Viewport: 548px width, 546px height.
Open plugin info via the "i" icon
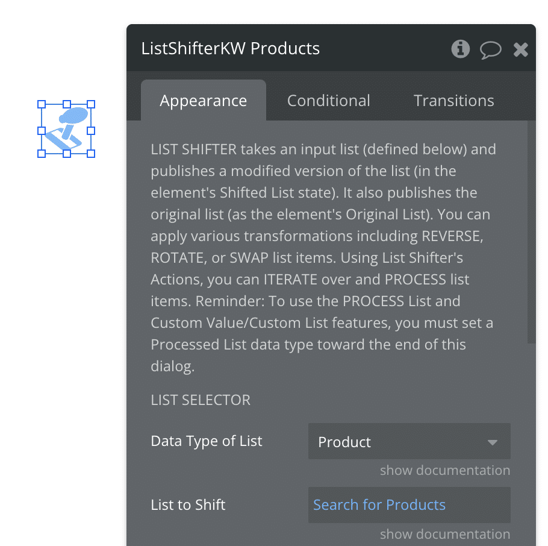point(460,49)
